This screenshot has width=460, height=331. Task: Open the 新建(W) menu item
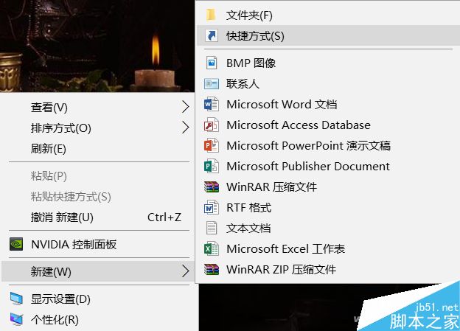coord(98,271)
